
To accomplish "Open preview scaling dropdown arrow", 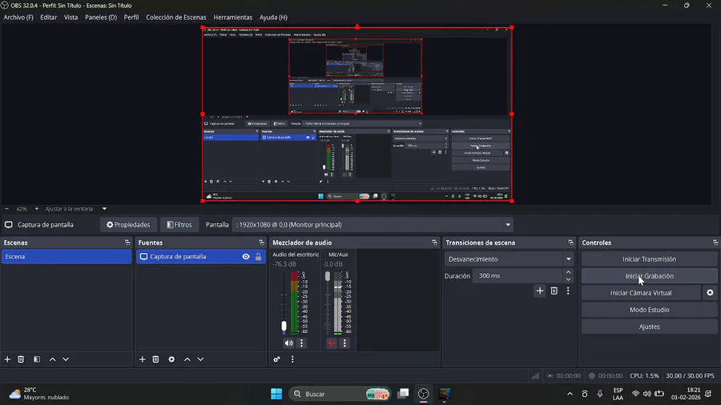I will 104,208.
